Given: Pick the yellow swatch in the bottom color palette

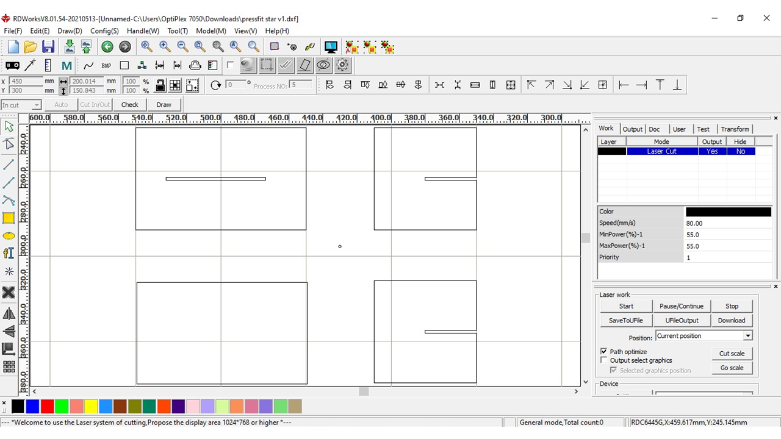Looking at the screenshot, I should 91,406.
